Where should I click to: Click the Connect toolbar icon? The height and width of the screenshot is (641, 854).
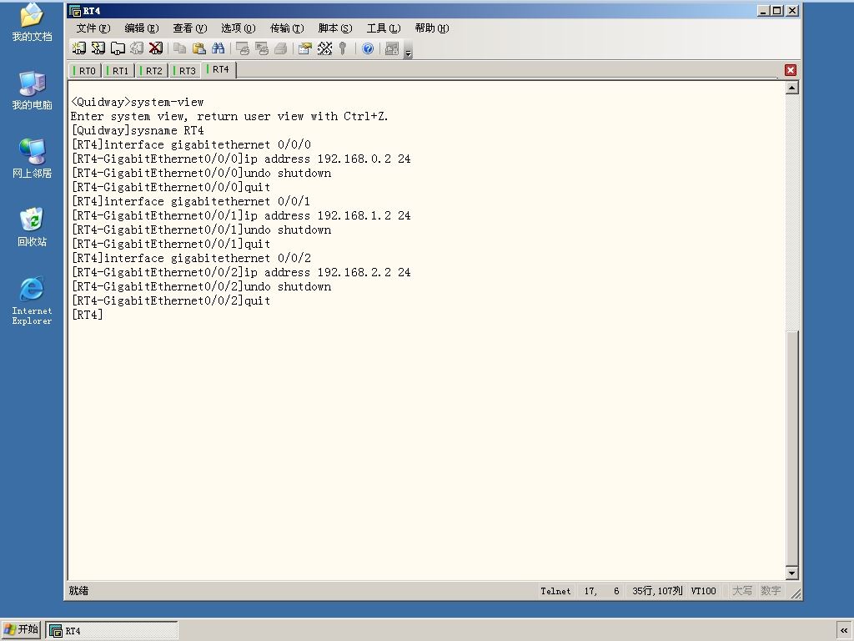(79, 48)
